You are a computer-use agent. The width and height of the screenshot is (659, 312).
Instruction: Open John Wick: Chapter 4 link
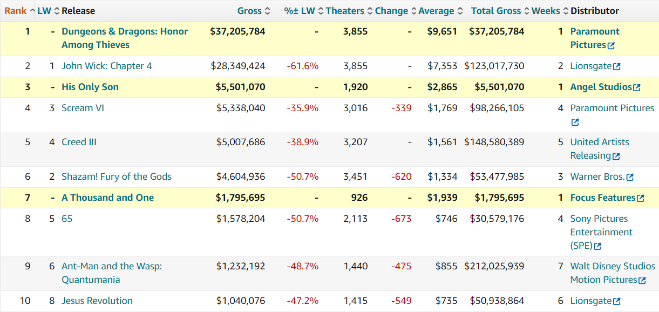107,66
